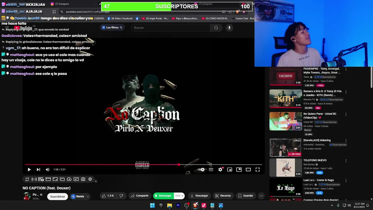Take a screenshot with camera icon

(83, 179)
